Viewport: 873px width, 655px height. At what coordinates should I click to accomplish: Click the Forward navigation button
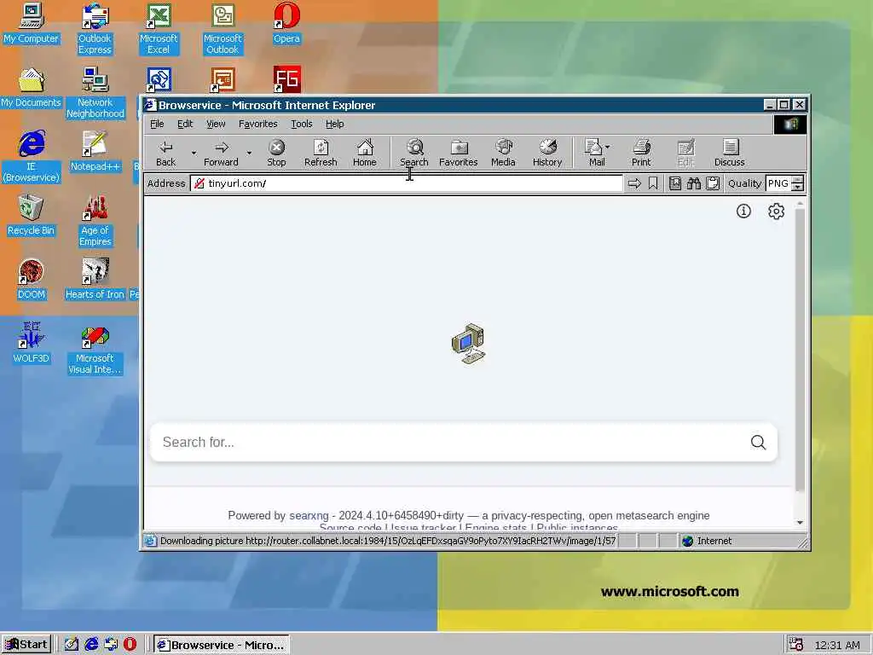click(x=221, y=153)
